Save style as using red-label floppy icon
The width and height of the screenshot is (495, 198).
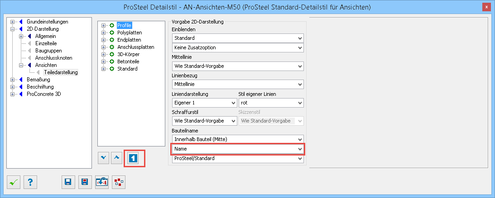(x=85, y=182)
